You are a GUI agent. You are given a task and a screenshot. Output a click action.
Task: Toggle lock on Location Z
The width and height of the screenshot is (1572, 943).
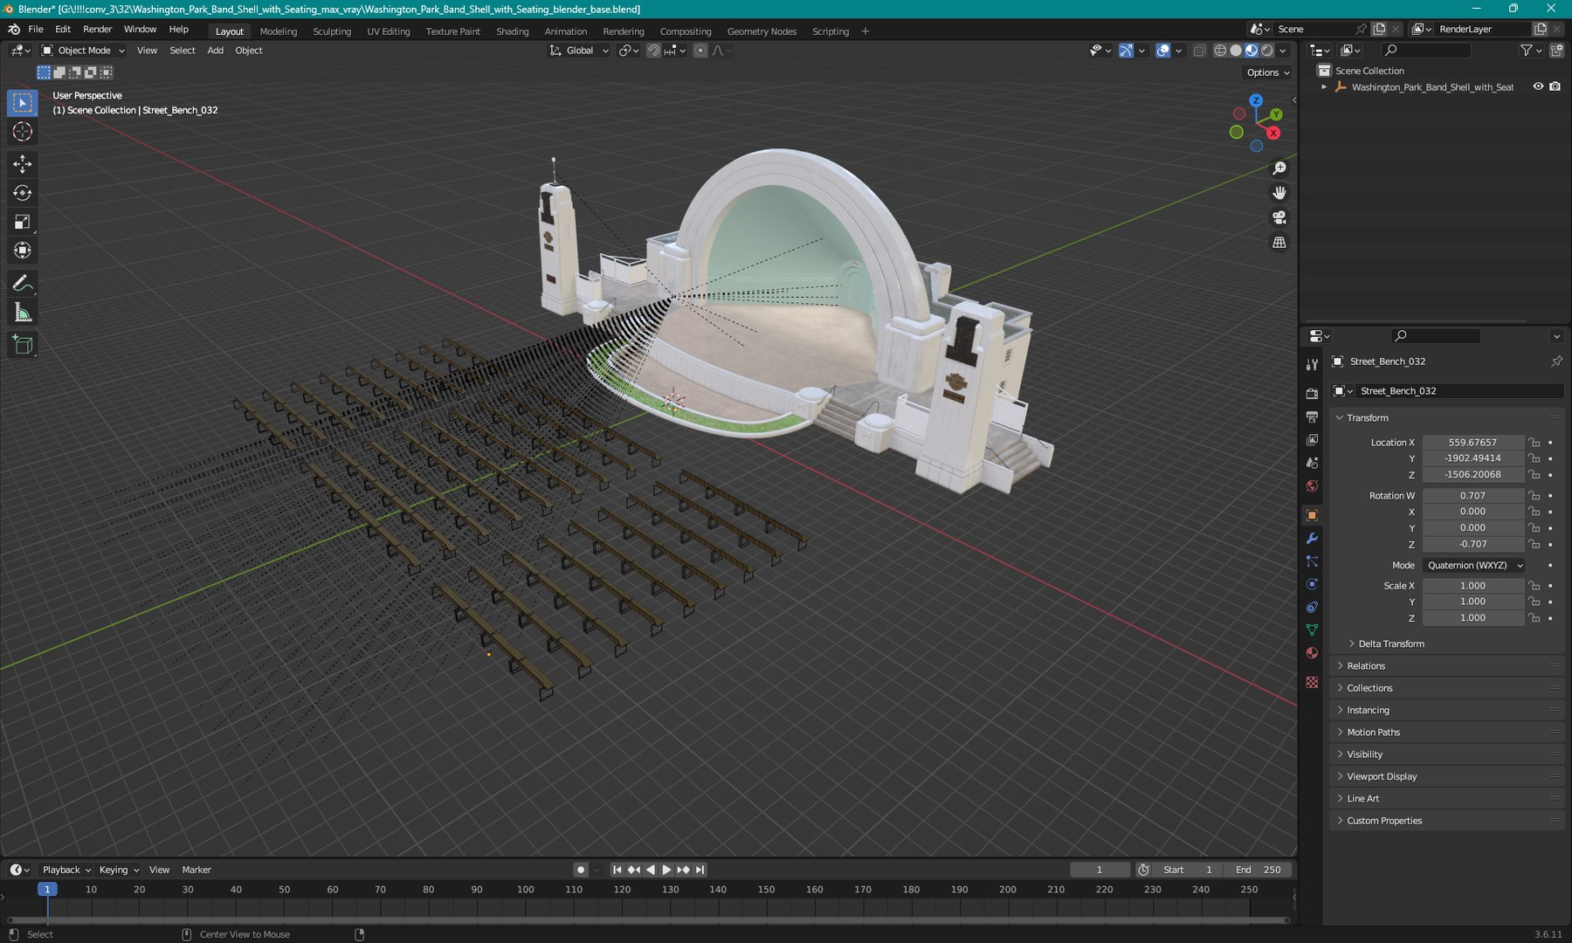[1534, 475]
